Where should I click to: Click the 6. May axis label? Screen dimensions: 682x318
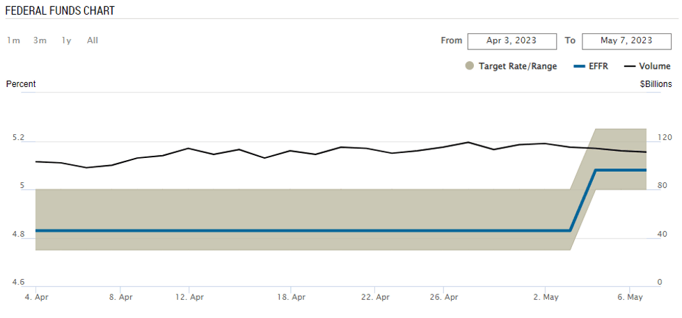click(630, 297)
